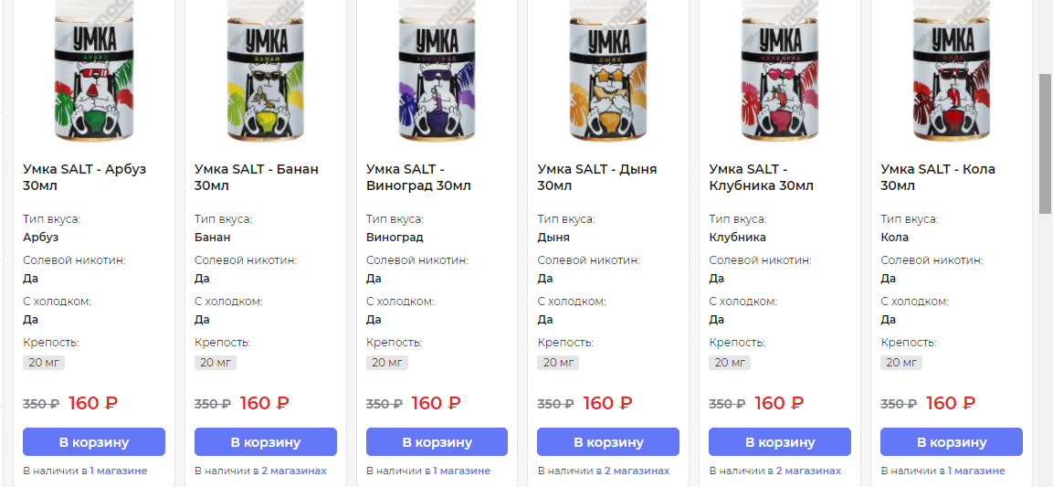Select the 20 мг strength for Дыня
This screenshot has width=1053, height=487.
(558, 363)
